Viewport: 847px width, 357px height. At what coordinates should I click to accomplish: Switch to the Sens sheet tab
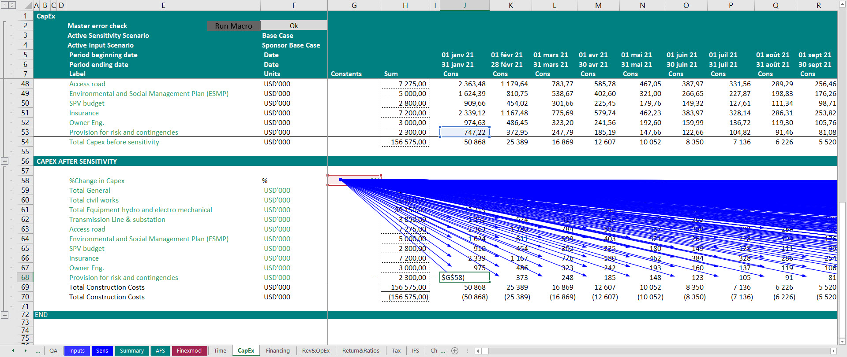tap(102, 351)
